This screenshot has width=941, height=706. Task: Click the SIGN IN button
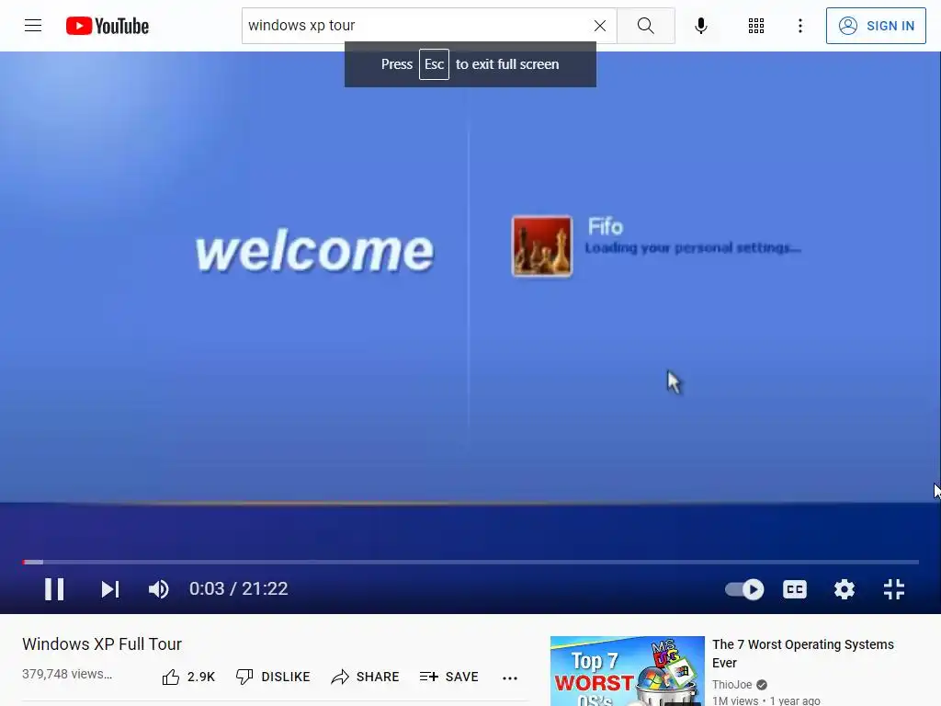point(876,26)
